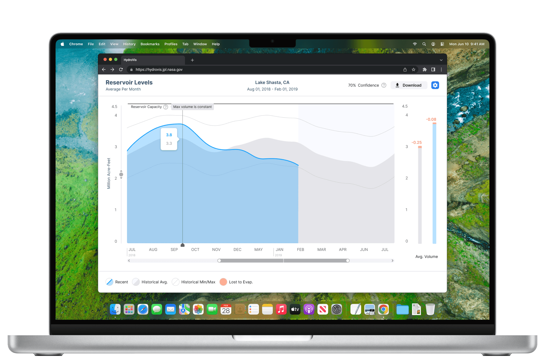Screen dimensions: 545x359
Task: Click the left handle of range slider
Action: [219, 261]
